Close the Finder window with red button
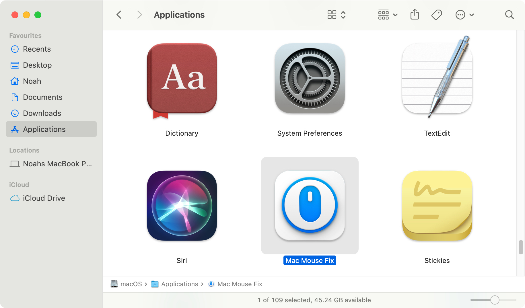 tap(15, 15)
